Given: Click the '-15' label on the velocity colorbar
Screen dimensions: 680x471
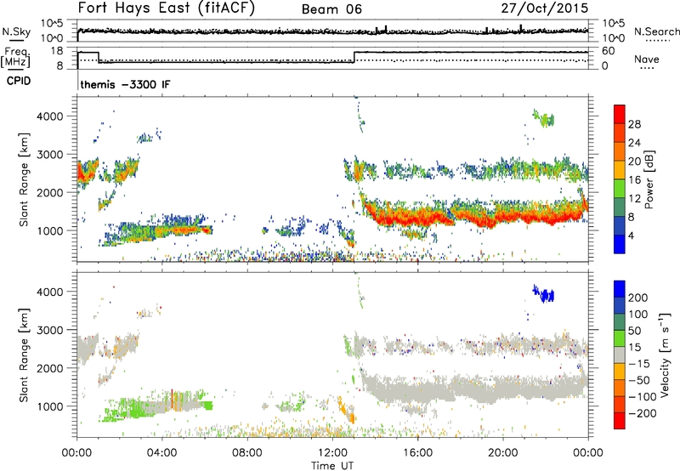Looking at the screenshot, I should tap(639, 364).
